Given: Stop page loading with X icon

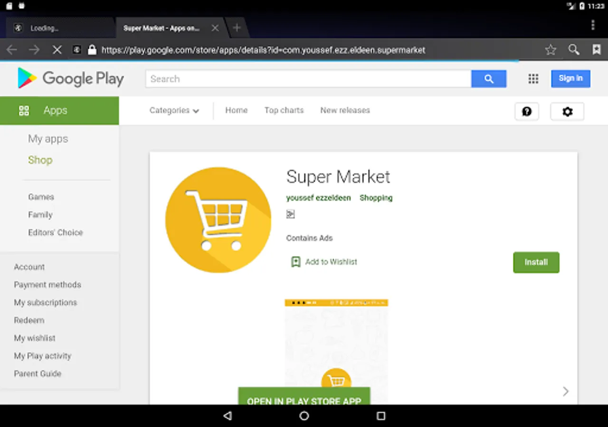Looking at the screenshot, I should (57, 50).
